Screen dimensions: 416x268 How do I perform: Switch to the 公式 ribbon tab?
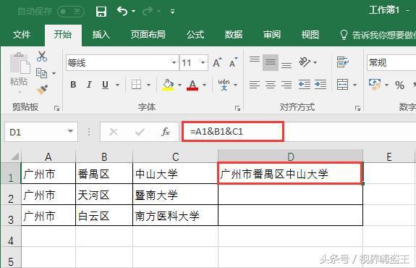pyautogui.click(x=195, y=35)
